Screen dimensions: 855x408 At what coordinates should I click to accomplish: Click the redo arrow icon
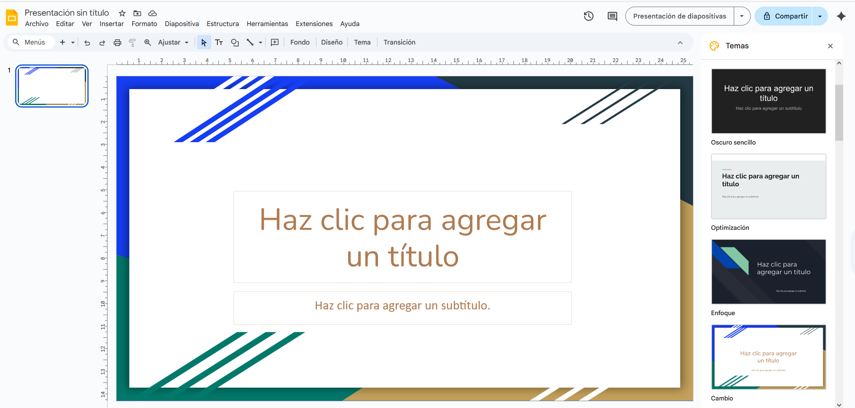pos(102,43)
